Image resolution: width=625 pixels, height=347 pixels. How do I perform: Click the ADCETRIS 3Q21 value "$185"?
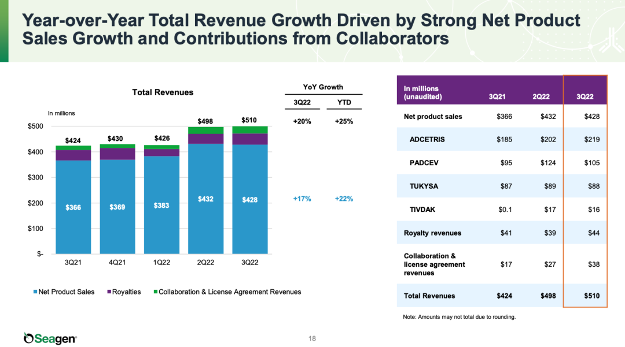504,140
